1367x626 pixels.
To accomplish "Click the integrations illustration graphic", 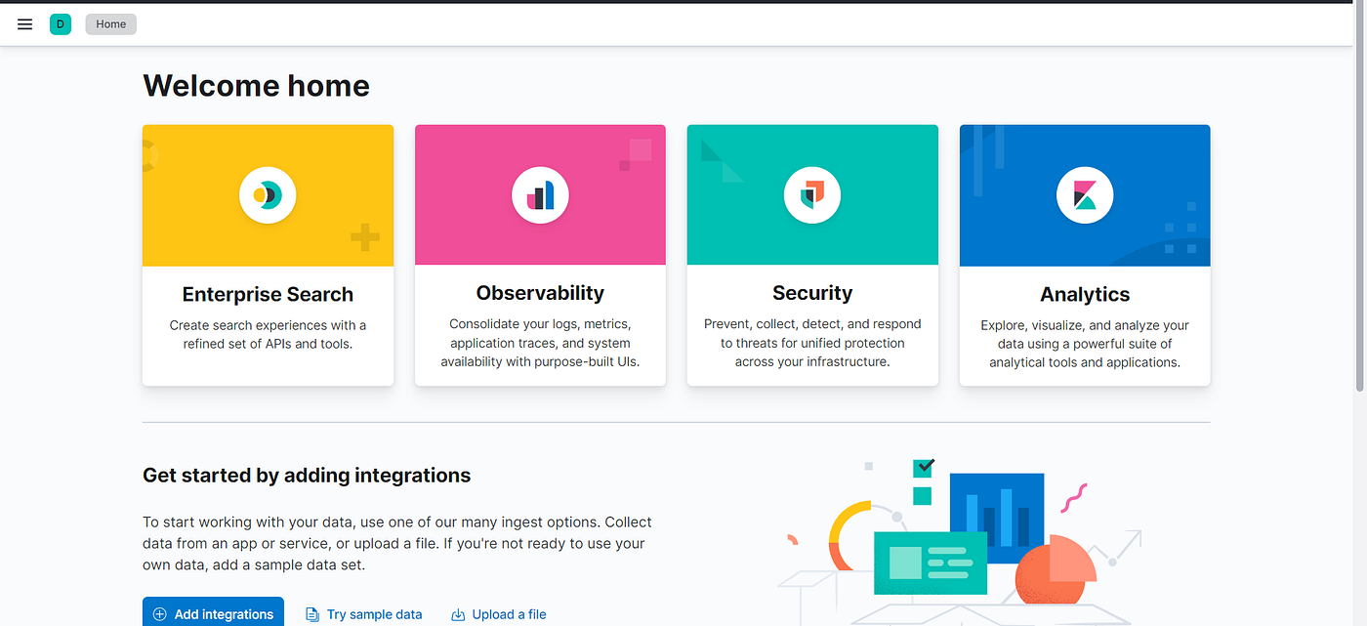I will point(962,542).
